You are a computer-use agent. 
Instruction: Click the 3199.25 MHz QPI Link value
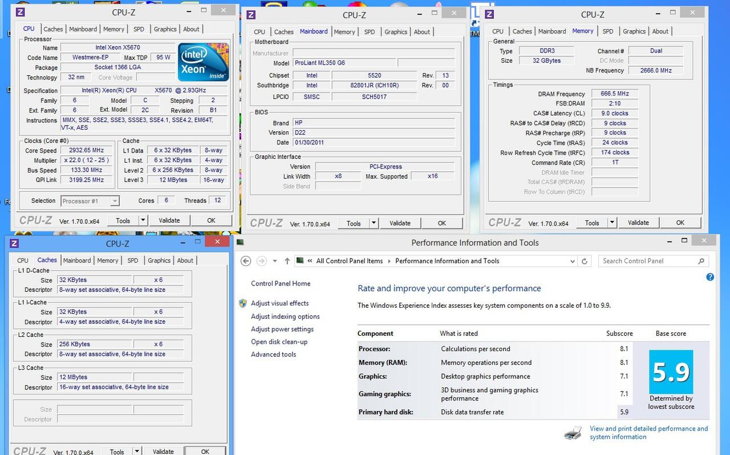[86, 180]
